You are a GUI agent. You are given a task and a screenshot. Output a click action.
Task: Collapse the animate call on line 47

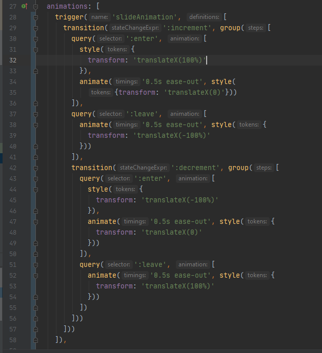pos(35,222)
